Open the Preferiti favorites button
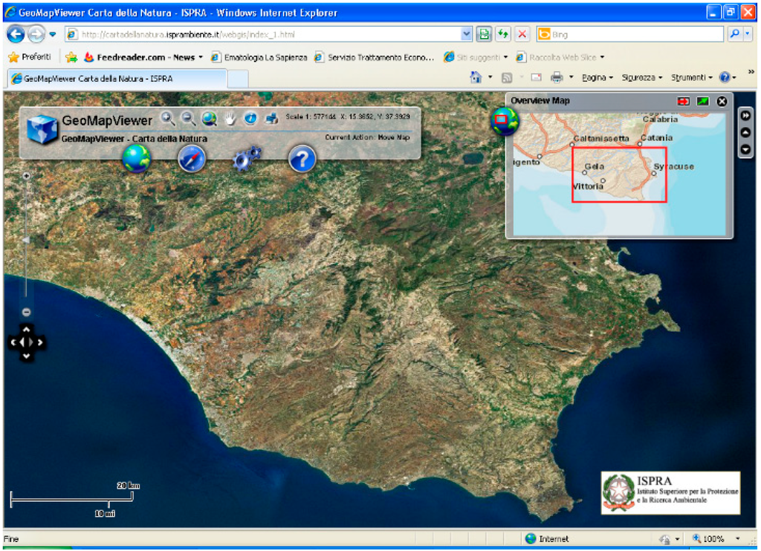The width and height of the screenshot is (761, 551). coord(30,57)
